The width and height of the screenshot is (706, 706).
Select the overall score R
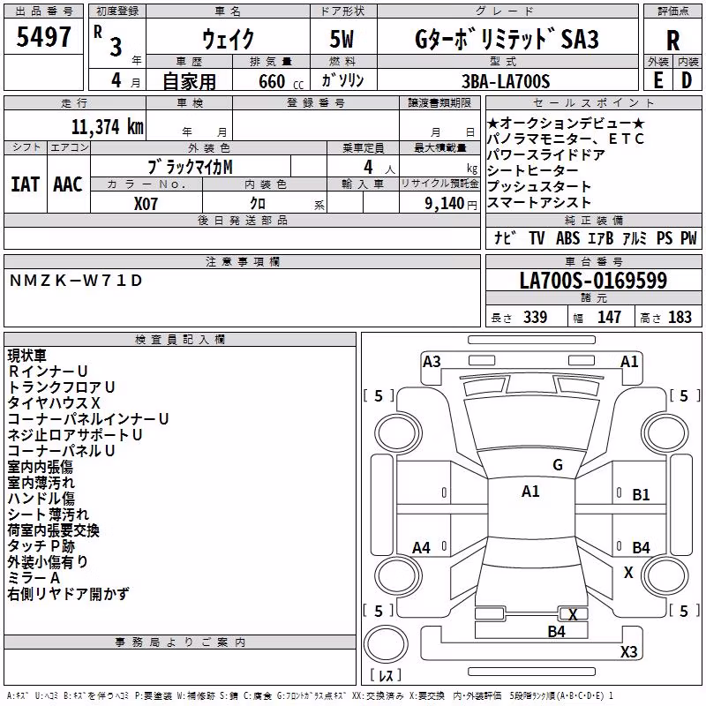coord(672,41)
